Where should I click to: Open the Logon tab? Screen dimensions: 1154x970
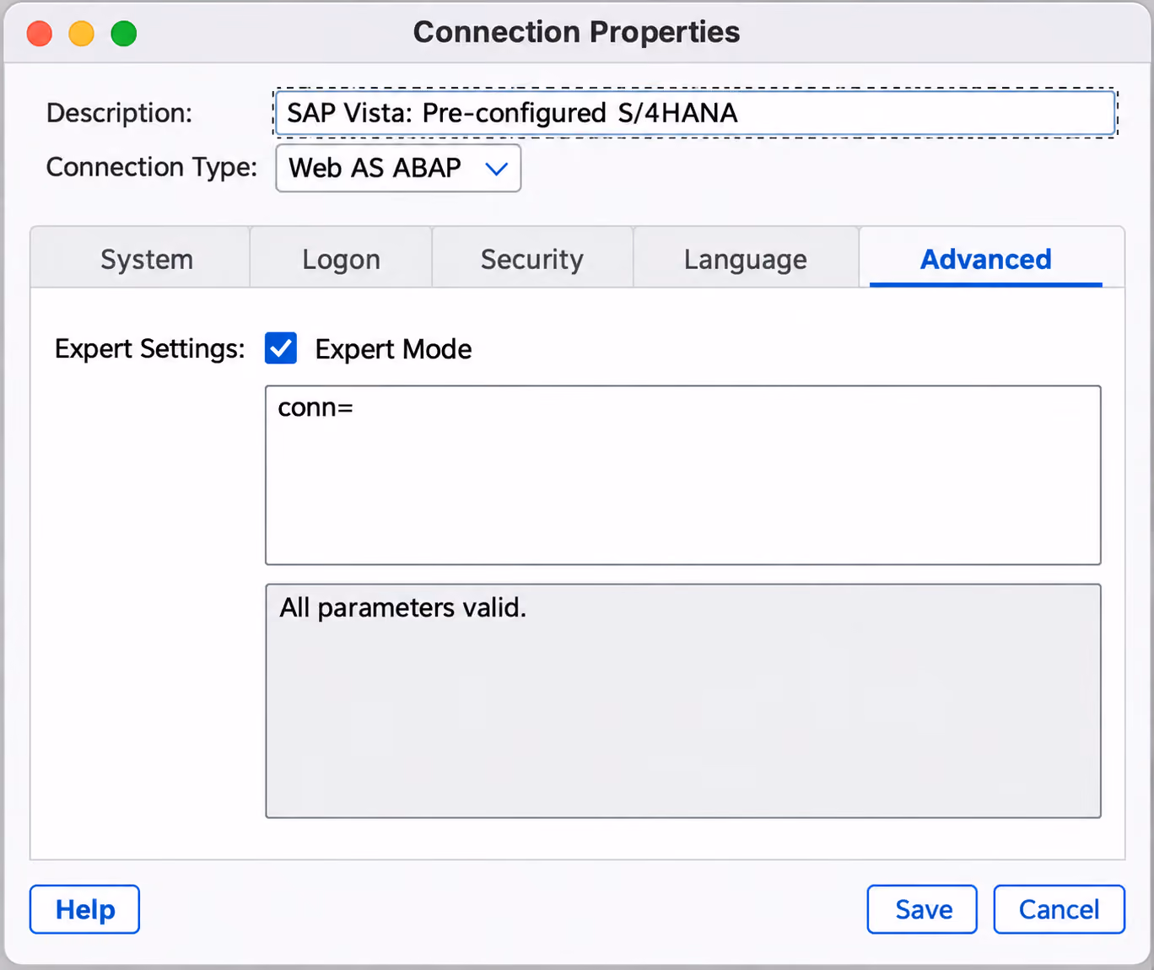point(341,258)
